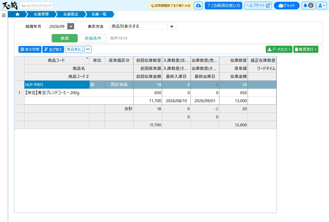Click the quick jump search field
Viewport: 329px width, 222px height.
36,5
